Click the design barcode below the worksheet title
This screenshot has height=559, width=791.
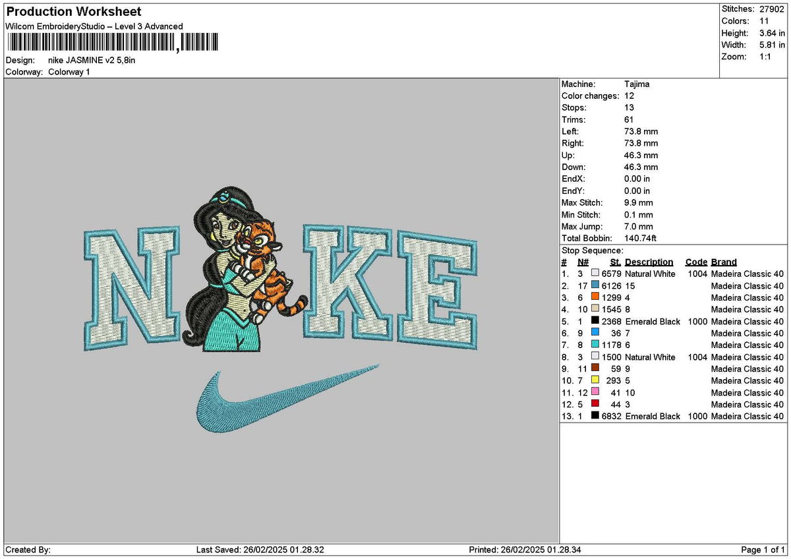tap(112, 41)
